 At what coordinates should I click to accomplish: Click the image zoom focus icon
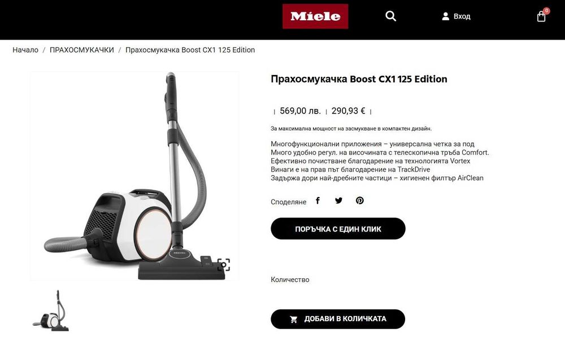click(223, 265)
